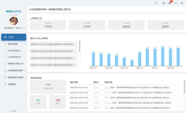
Task: Expand the 系统管理员 - 信息办 user dropdown
Action: (24, 28)
